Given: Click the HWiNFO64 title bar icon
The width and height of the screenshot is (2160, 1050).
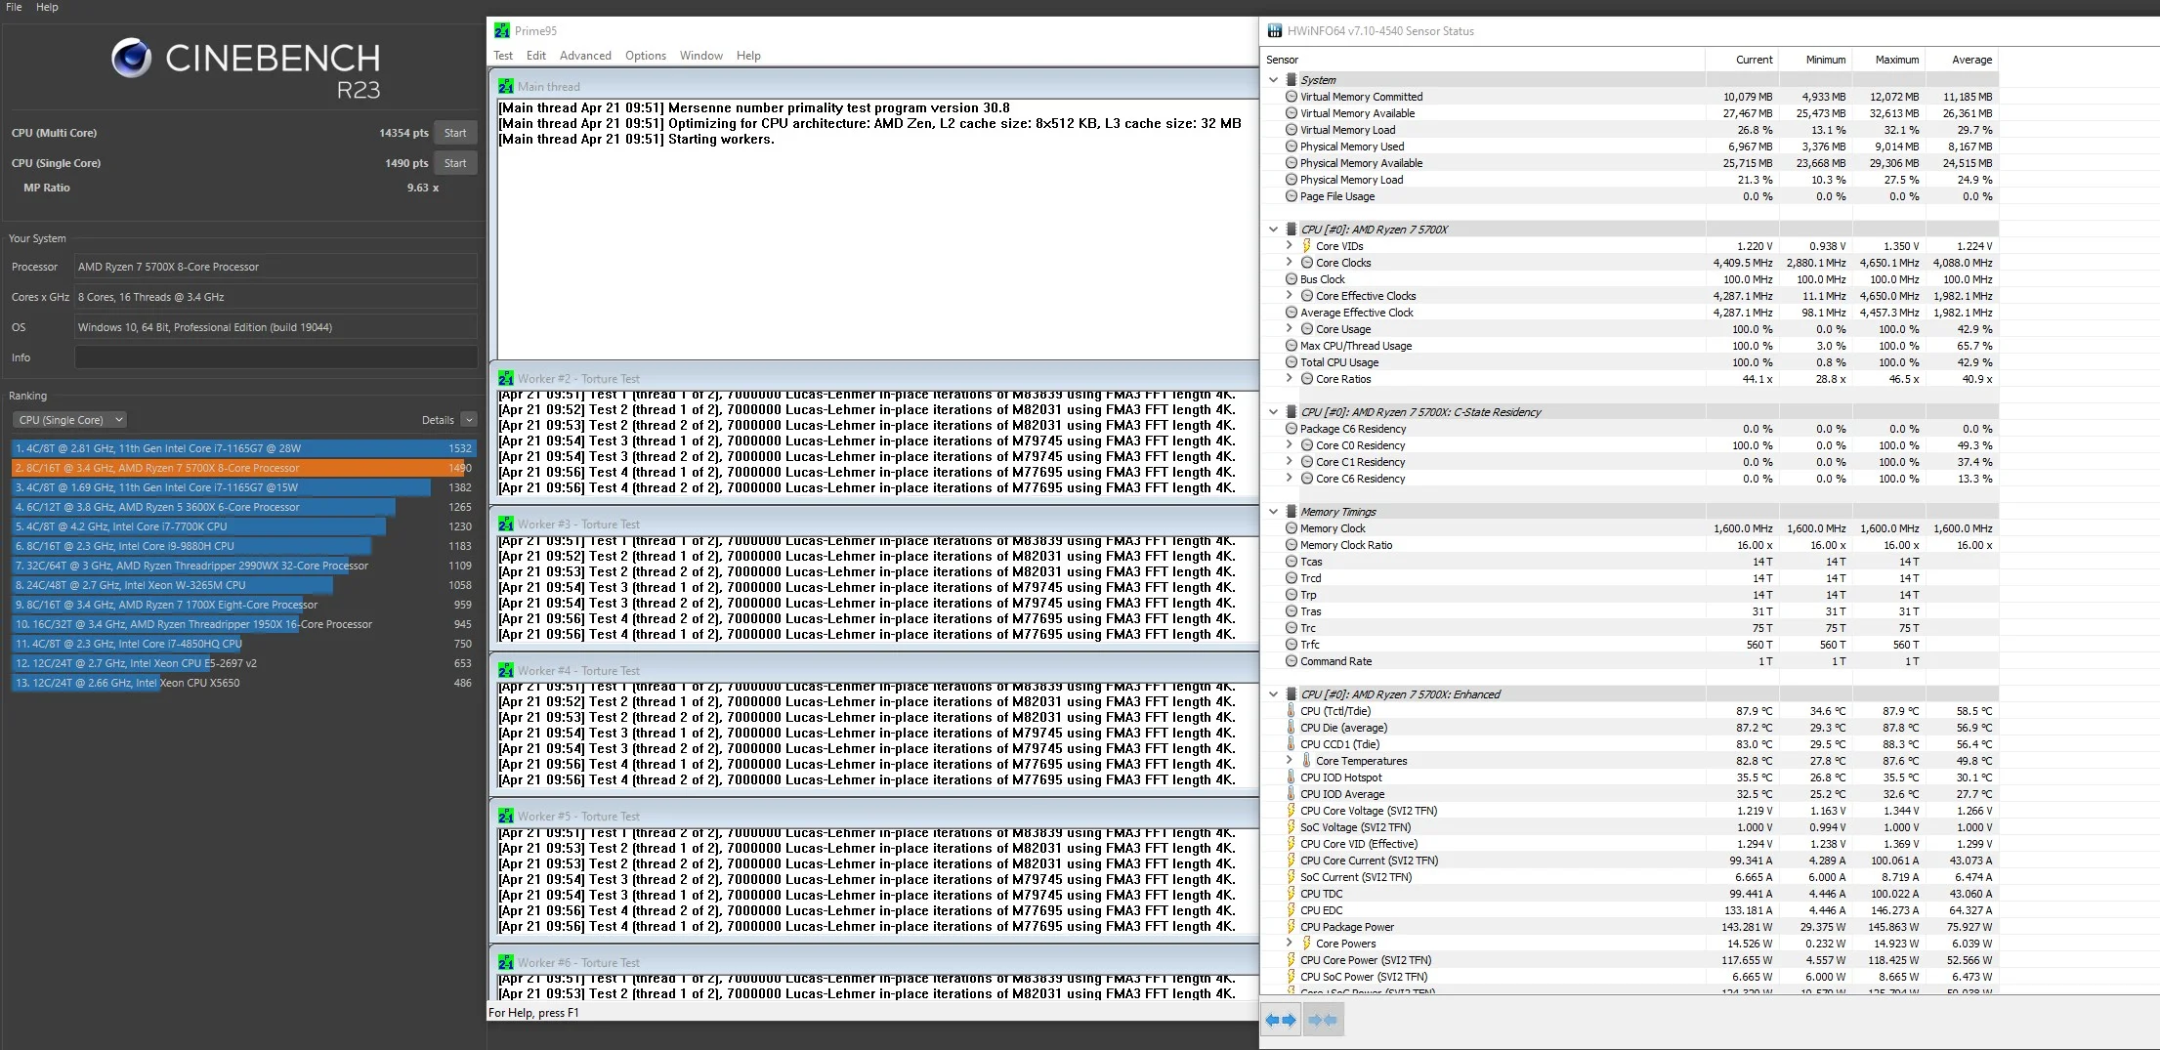Looking at the screenshot, I should (1275, 31).
